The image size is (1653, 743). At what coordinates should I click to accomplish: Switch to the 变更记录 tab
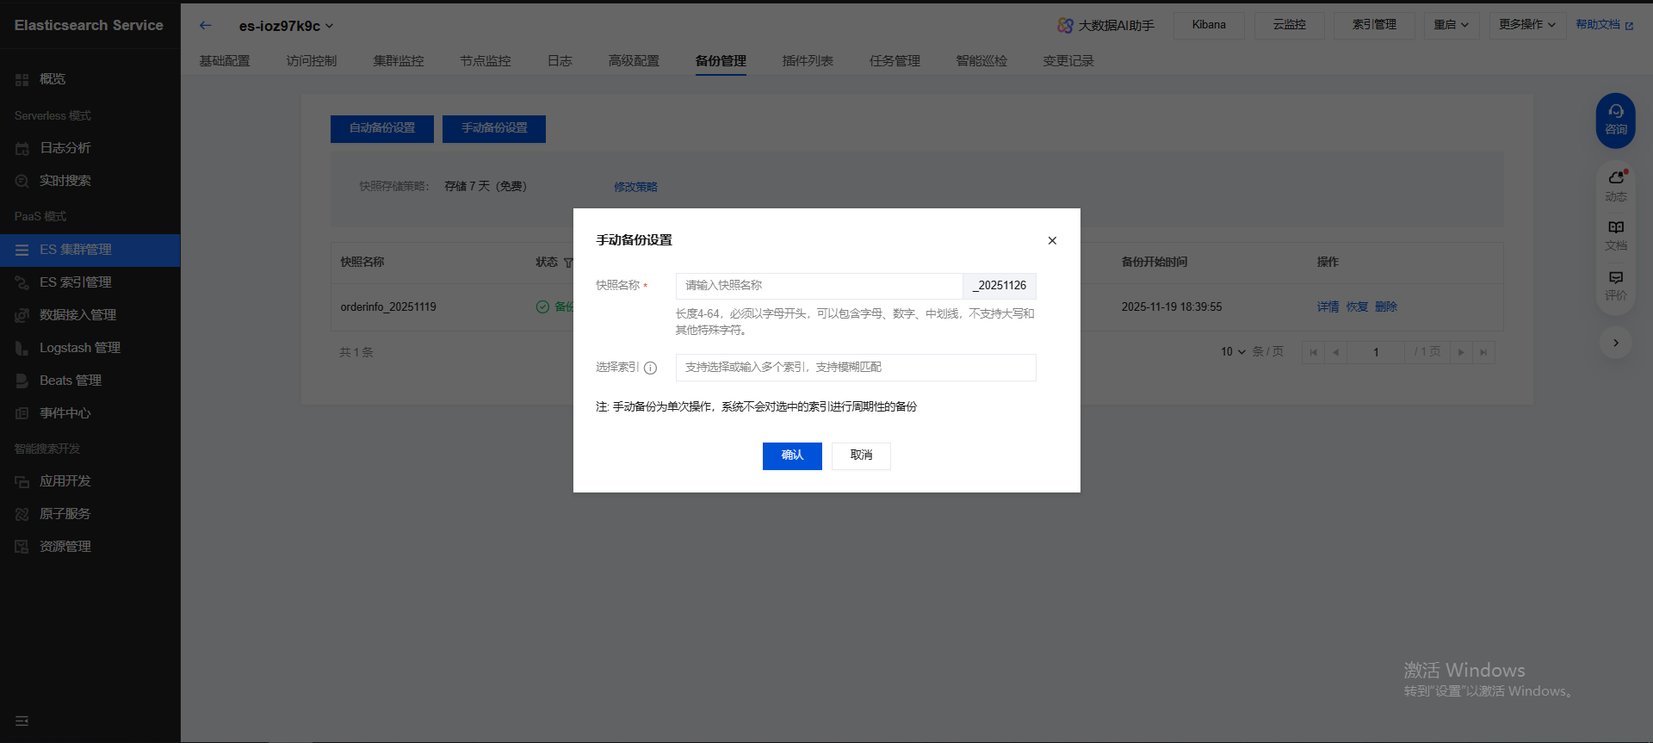pyautogui.click(x=1068, y=61)
